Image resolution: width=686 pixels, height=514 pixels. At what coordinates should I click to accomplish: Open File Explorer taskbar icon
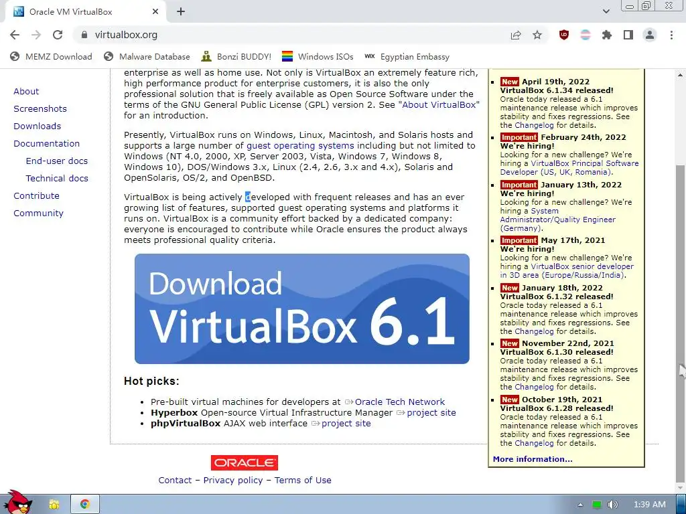[54, 505]
